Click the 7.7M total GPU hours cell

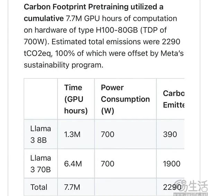[72, 187]
